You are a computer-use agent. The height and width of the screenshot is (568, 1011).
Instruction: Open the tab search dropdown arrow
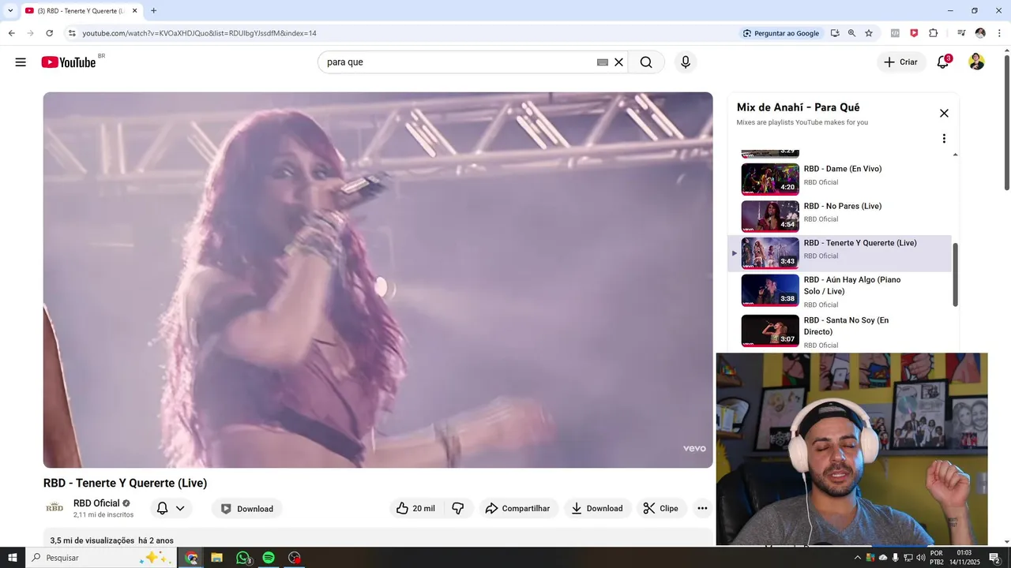(x=10, y=11)
